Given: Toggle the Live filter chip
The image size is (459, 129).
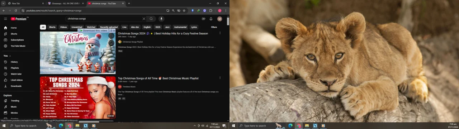Looking at the screenshot, I should coord(124,27).
